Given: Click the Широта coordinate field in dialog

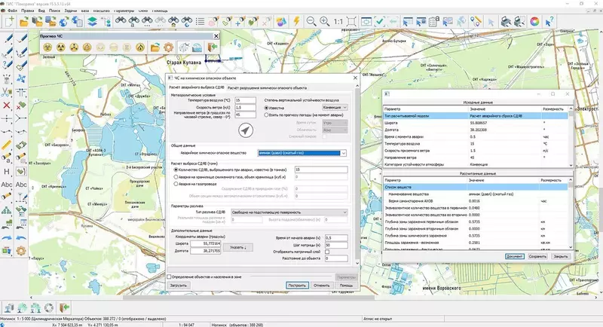Looking at the screenshot, I should coord(205,243).
